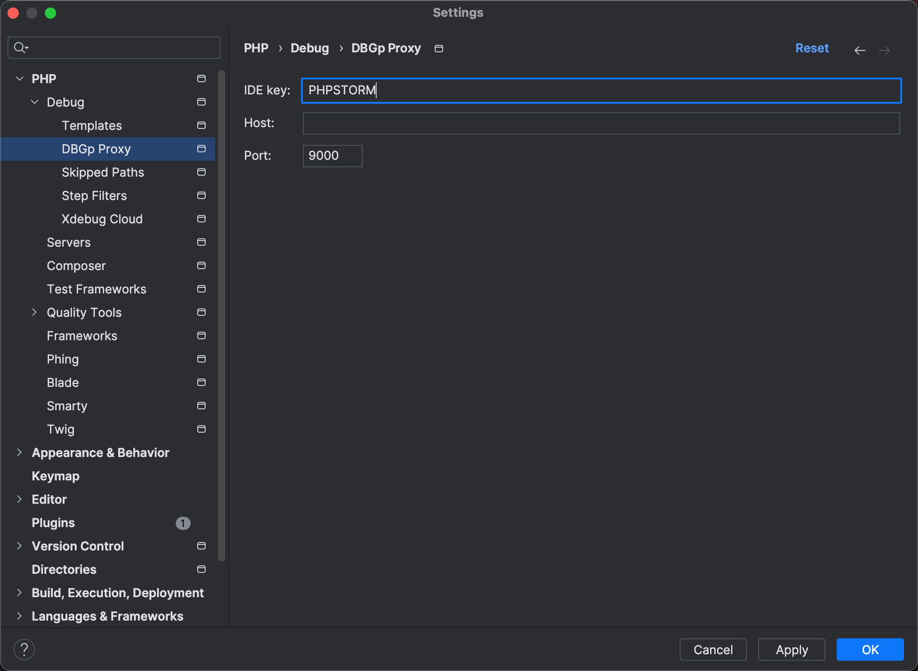The height and width of the screenshot is (671, 918).
Task: Click the project-level icon beside Skipped Paths
Action: (x=201, y=172)
